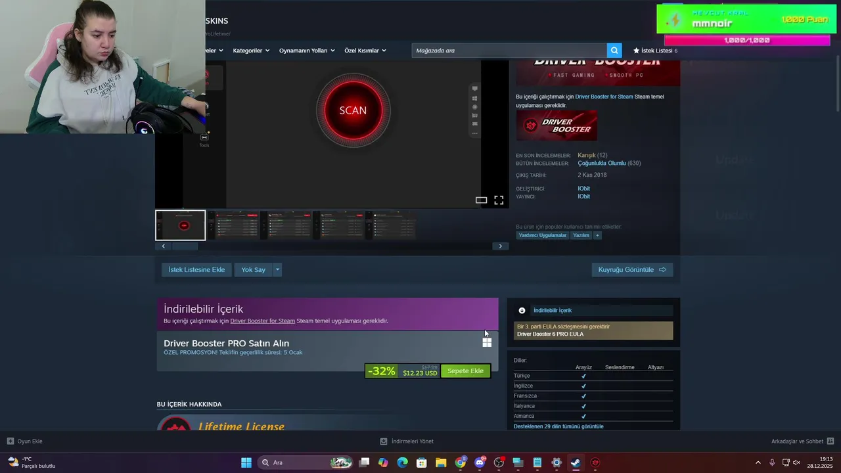841x473 pixels.
Task: Click the microphone icon in system tray
Action: point(772,462)
